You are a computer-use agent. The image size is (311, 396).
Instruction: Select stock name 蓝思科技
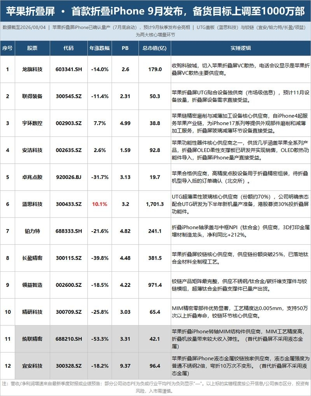click(32, 204)
